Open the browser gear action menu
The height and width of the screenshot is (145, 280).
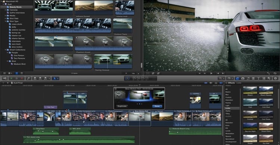click(x=10, y=73)
